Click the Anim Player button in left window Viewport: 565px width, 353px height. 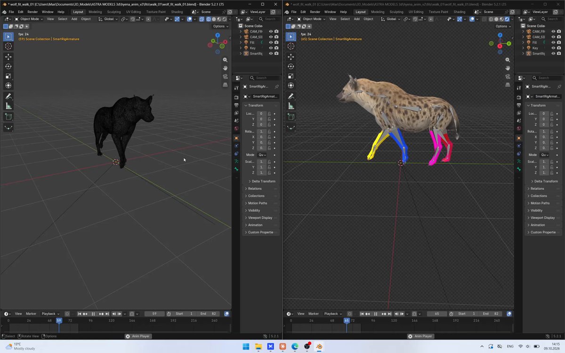coord(138,336)
